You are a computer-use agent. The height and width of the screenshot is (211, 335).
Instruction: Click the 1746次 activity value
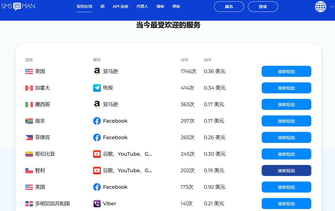point(188,71)
